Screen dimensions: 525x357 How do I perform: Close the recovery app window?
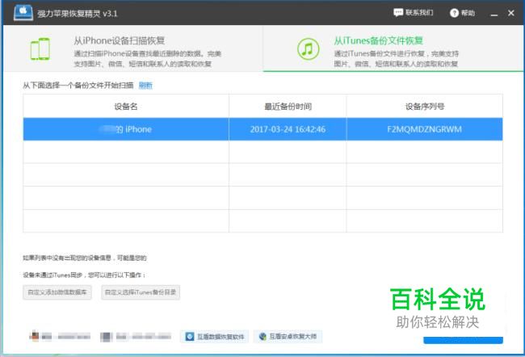click(511, 13)
